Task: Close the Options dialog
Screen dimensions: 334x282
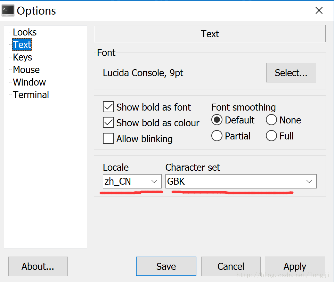Action: tap(319, 10)
